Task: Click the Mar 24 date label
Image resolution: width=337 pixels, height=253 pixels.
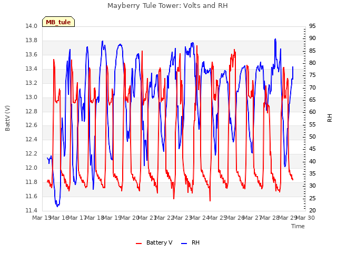Action: tap(200, 218)
